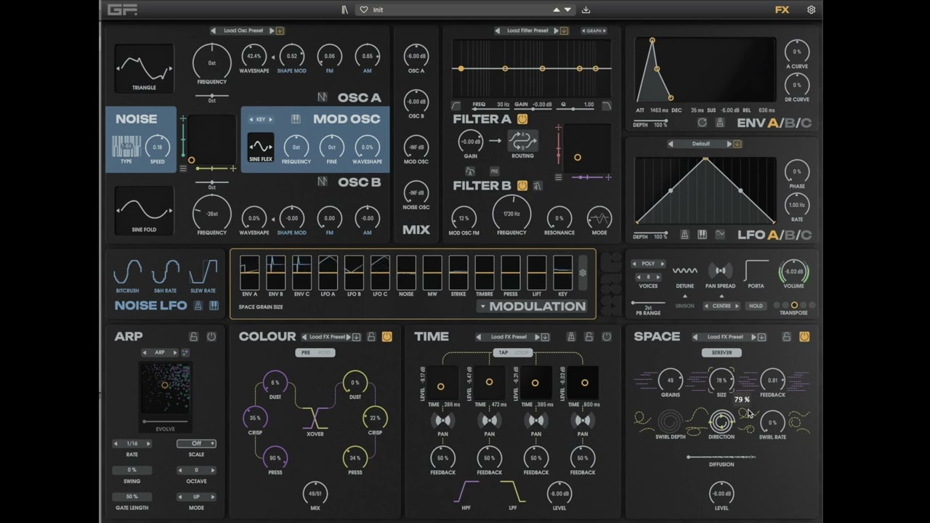Click the HOLD button
The image size is (930, 523).
pos(756,307)
